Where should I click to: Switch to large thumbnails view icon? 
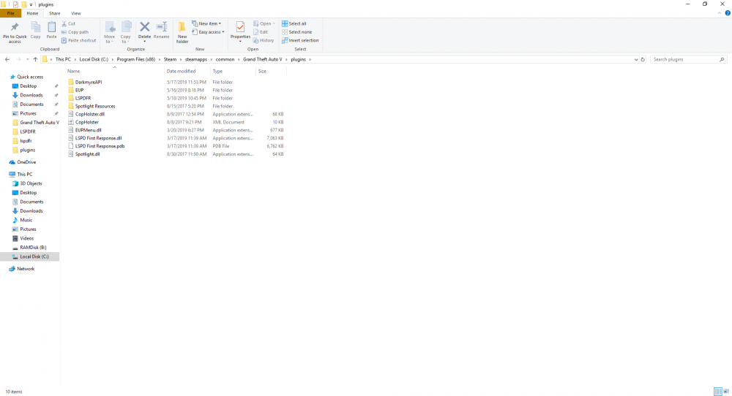click(x=726, y=392)
